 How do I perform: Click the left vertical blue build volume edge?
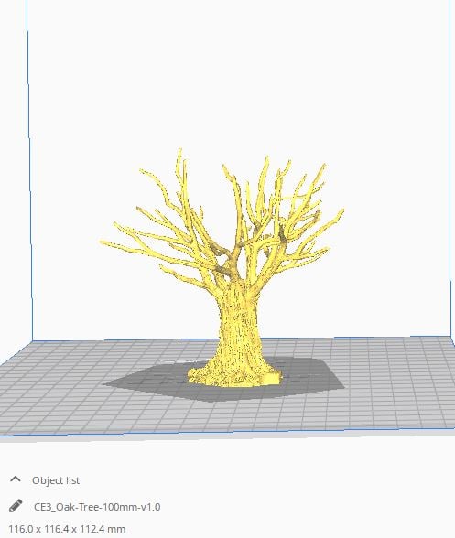[30, 172]
